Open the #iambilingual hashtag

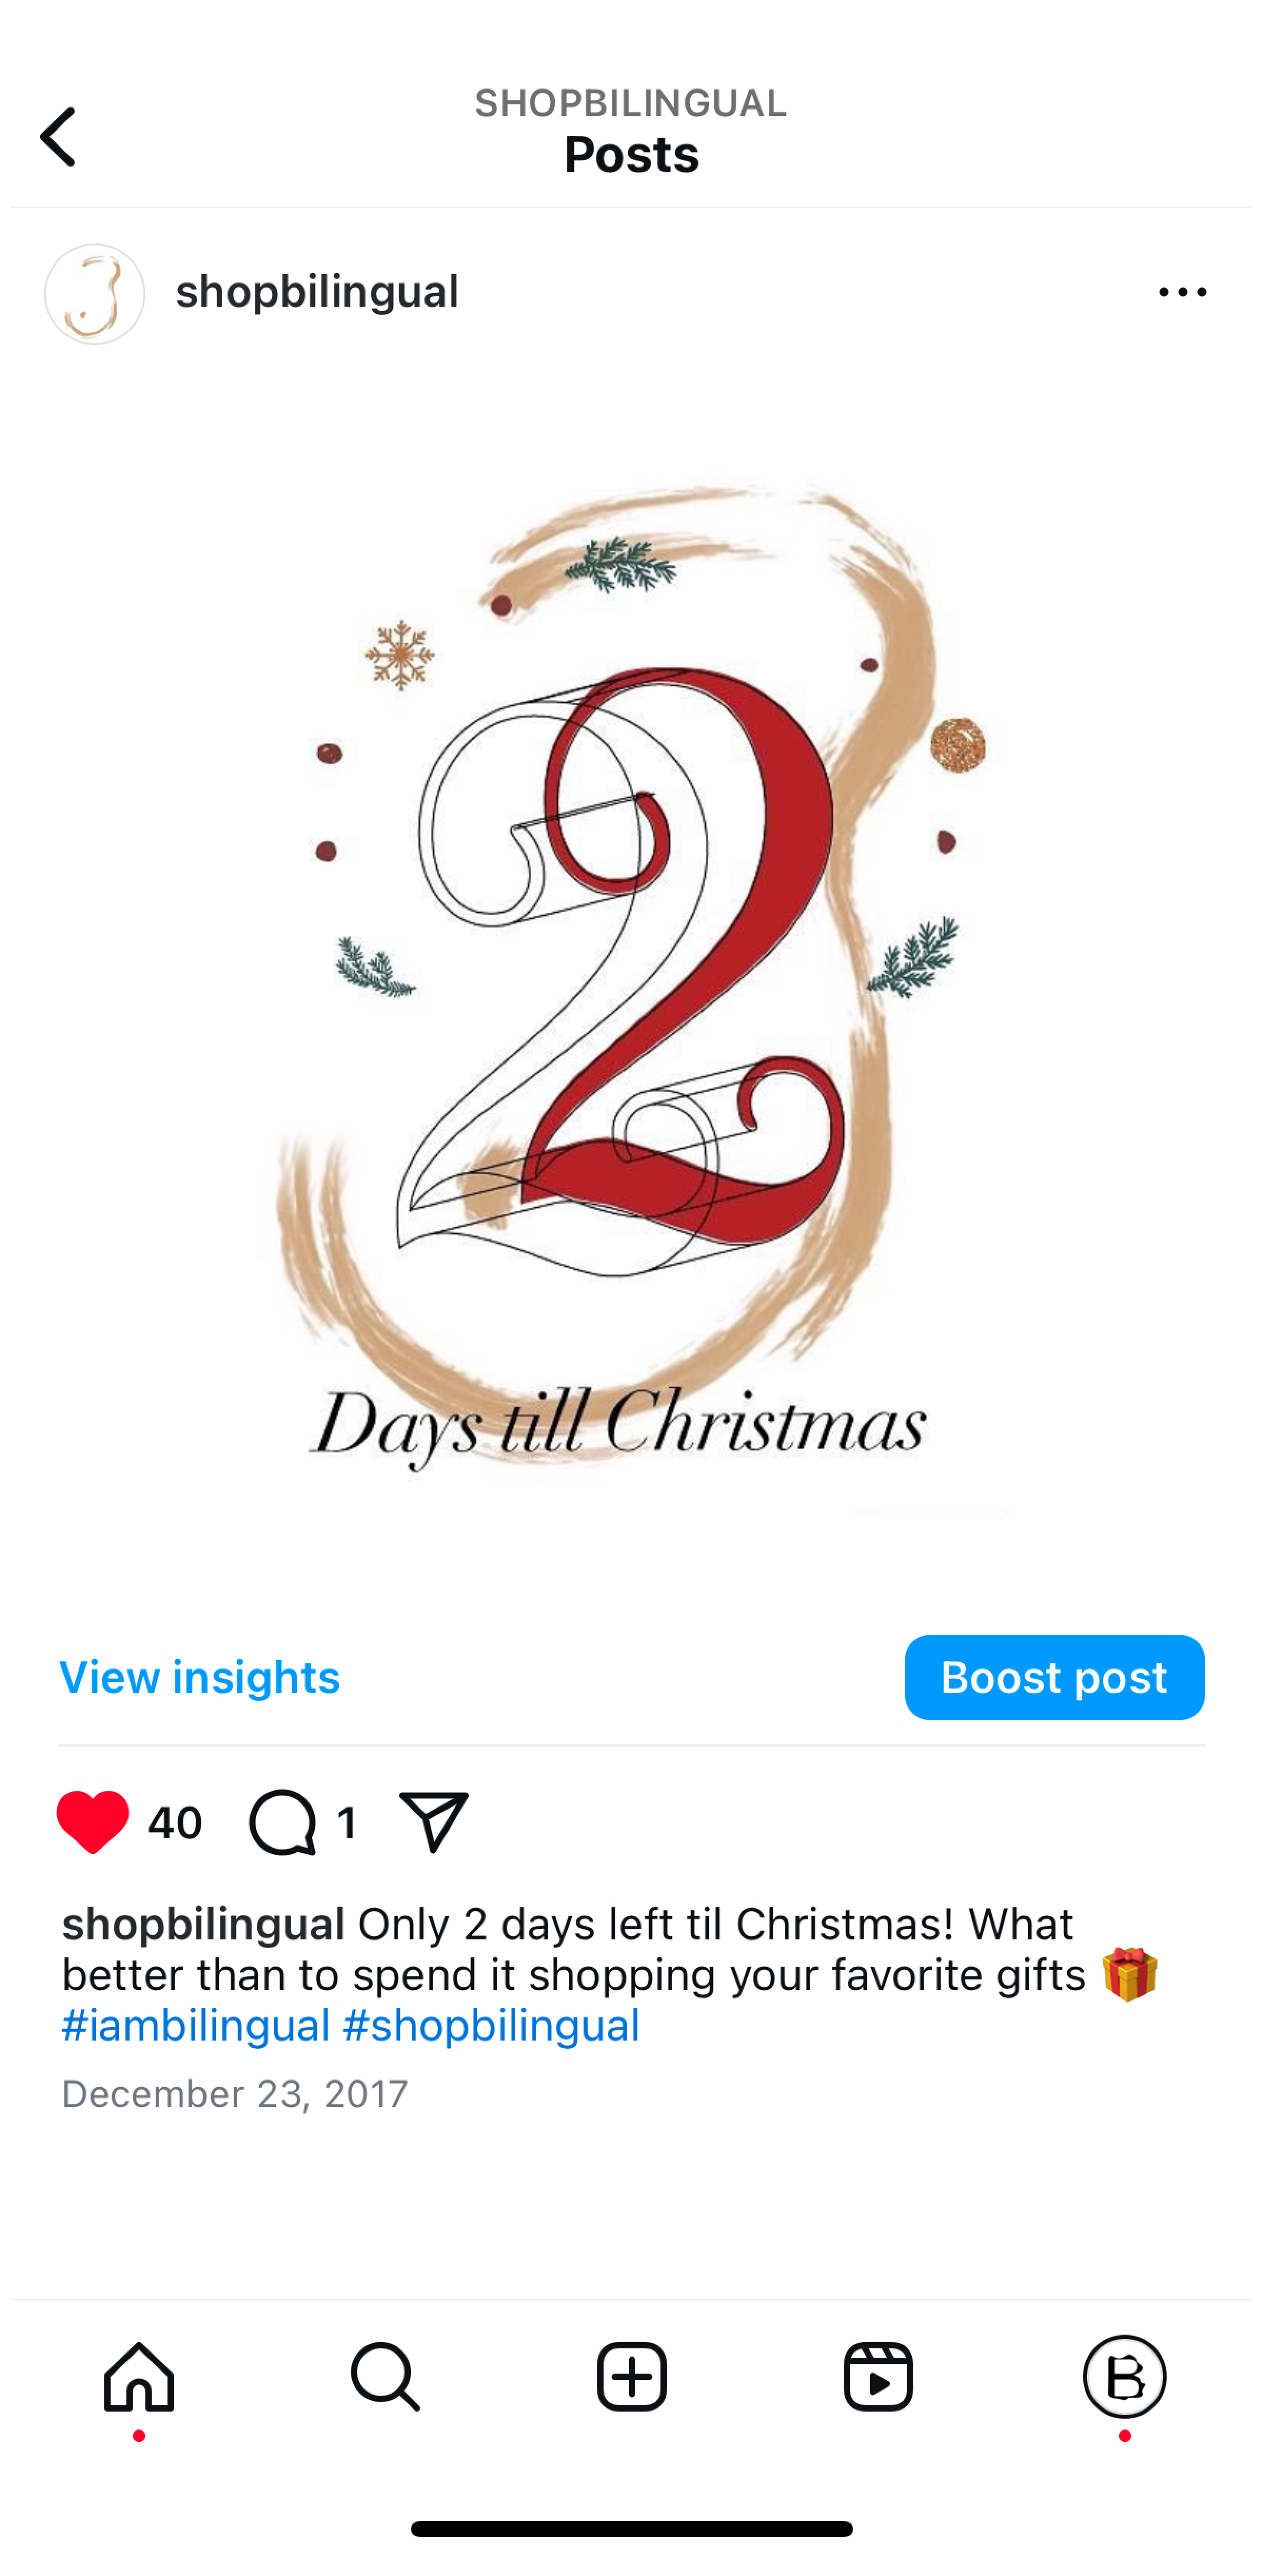(196, 2025)
